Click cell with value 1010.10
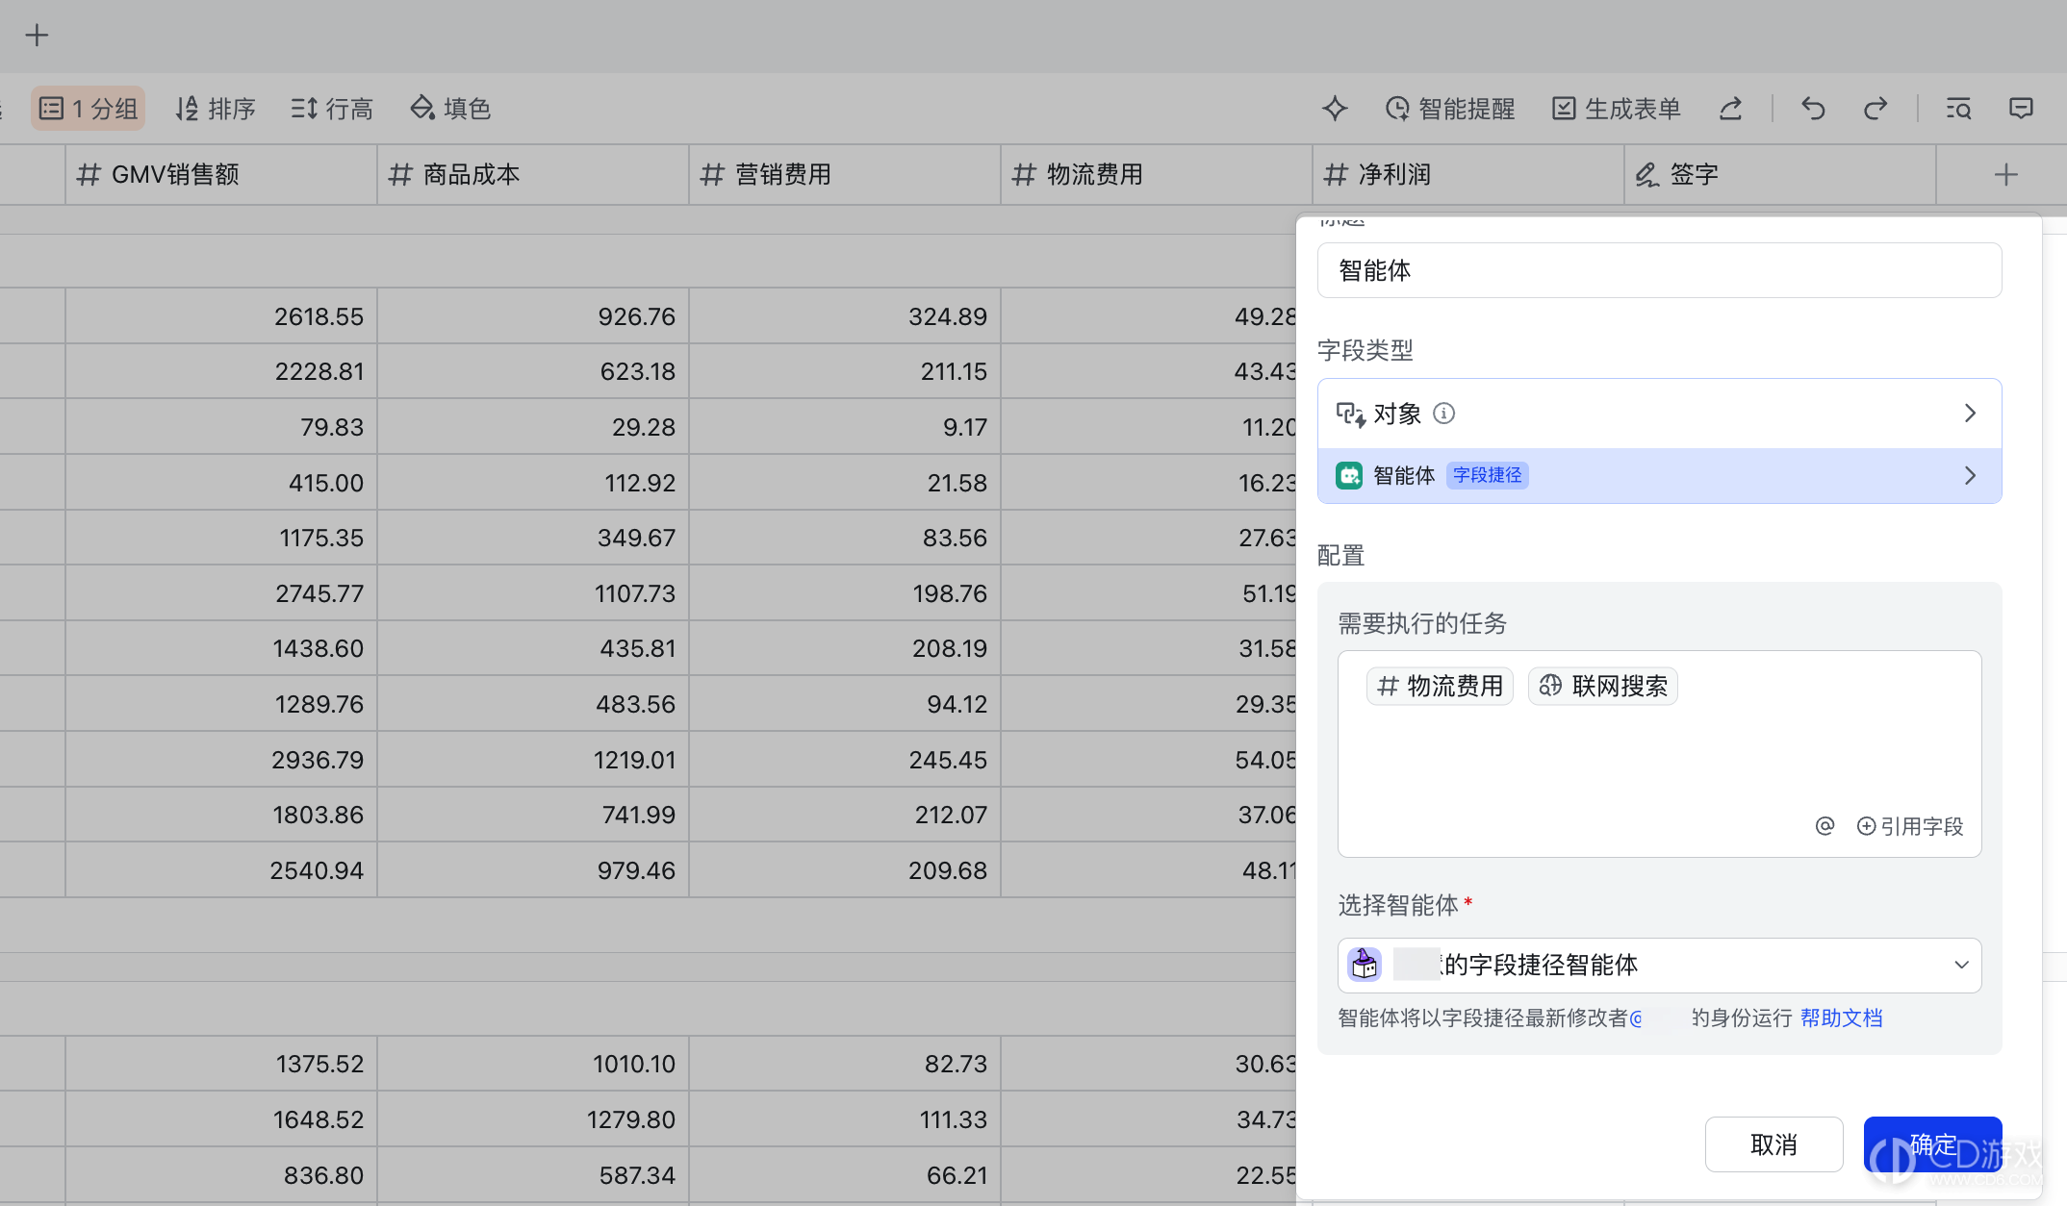Image resolution: width=2067 pixels, height=1206 pixels. (x=533, y=1064)
